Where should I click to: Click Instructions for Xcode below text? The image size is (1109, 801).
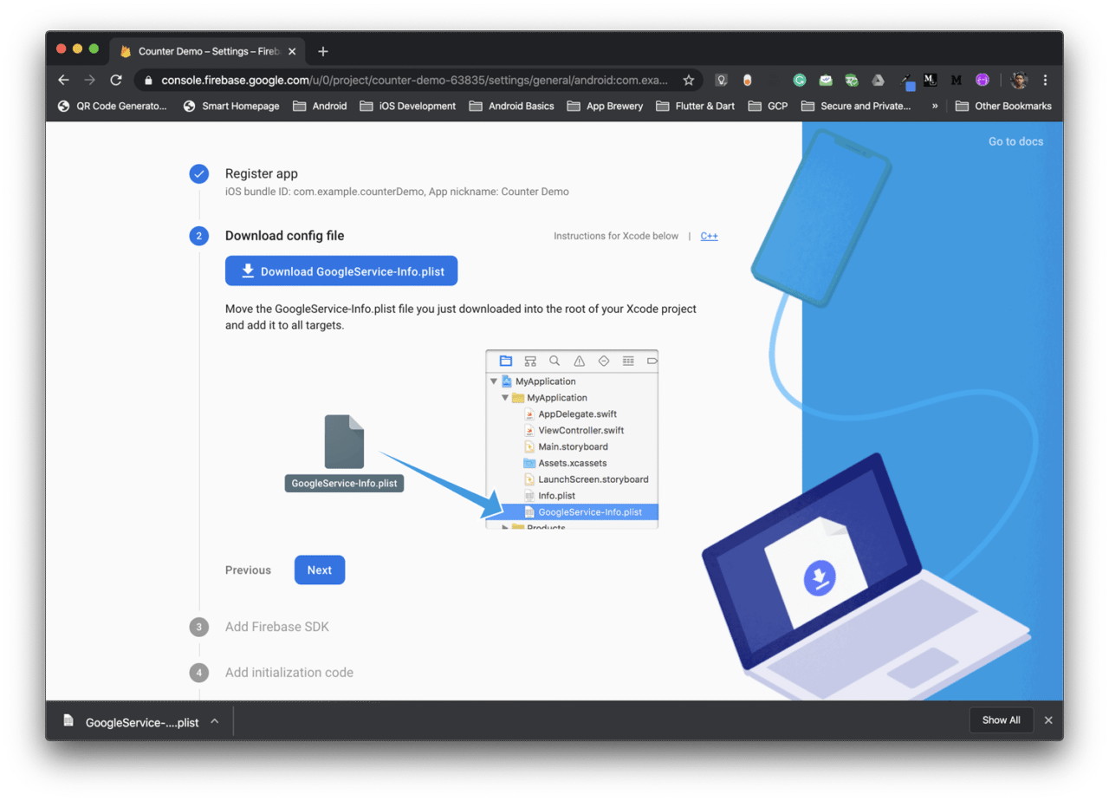(x=616, y=236)
